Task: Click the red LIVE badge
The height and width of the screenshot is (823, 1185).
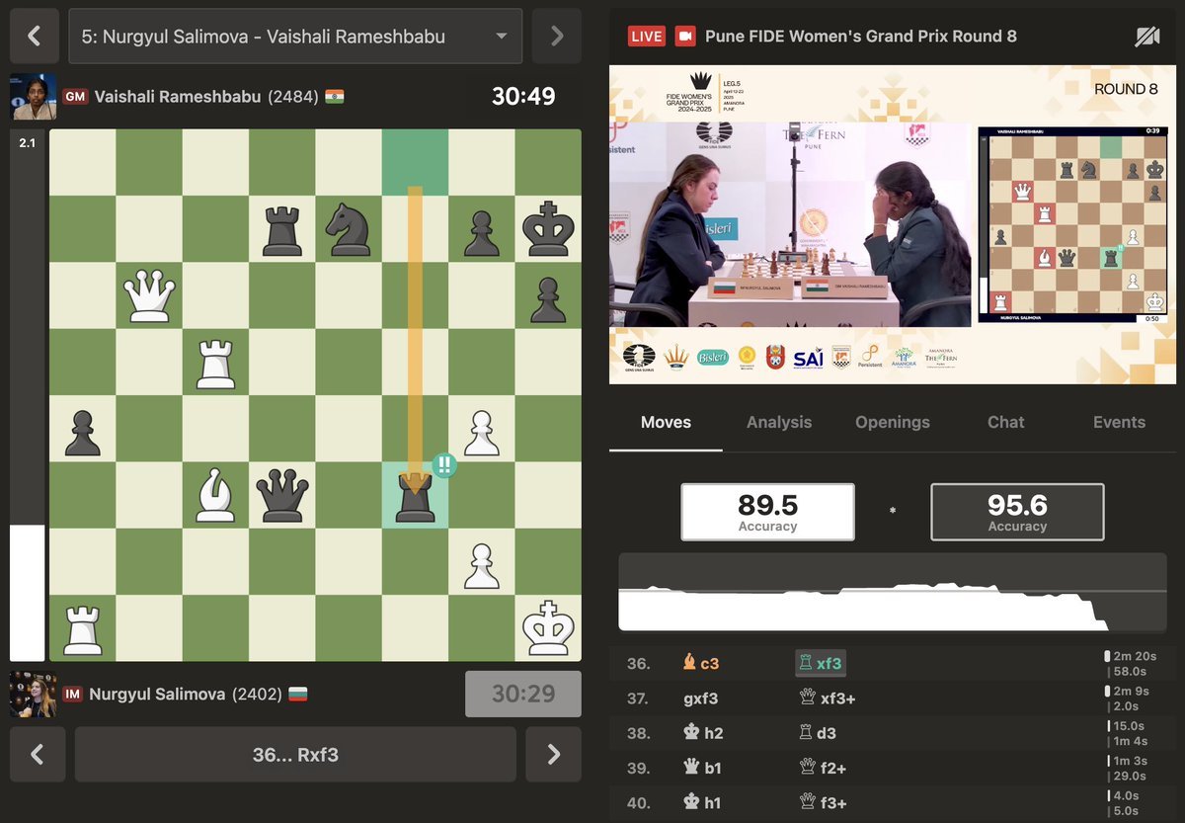Action: (x=647, y=37)
